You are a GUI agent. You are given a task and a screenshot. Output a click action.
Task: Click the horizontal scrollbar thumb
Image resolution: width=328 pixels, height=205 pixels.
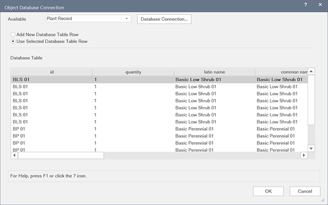point(61,155)
